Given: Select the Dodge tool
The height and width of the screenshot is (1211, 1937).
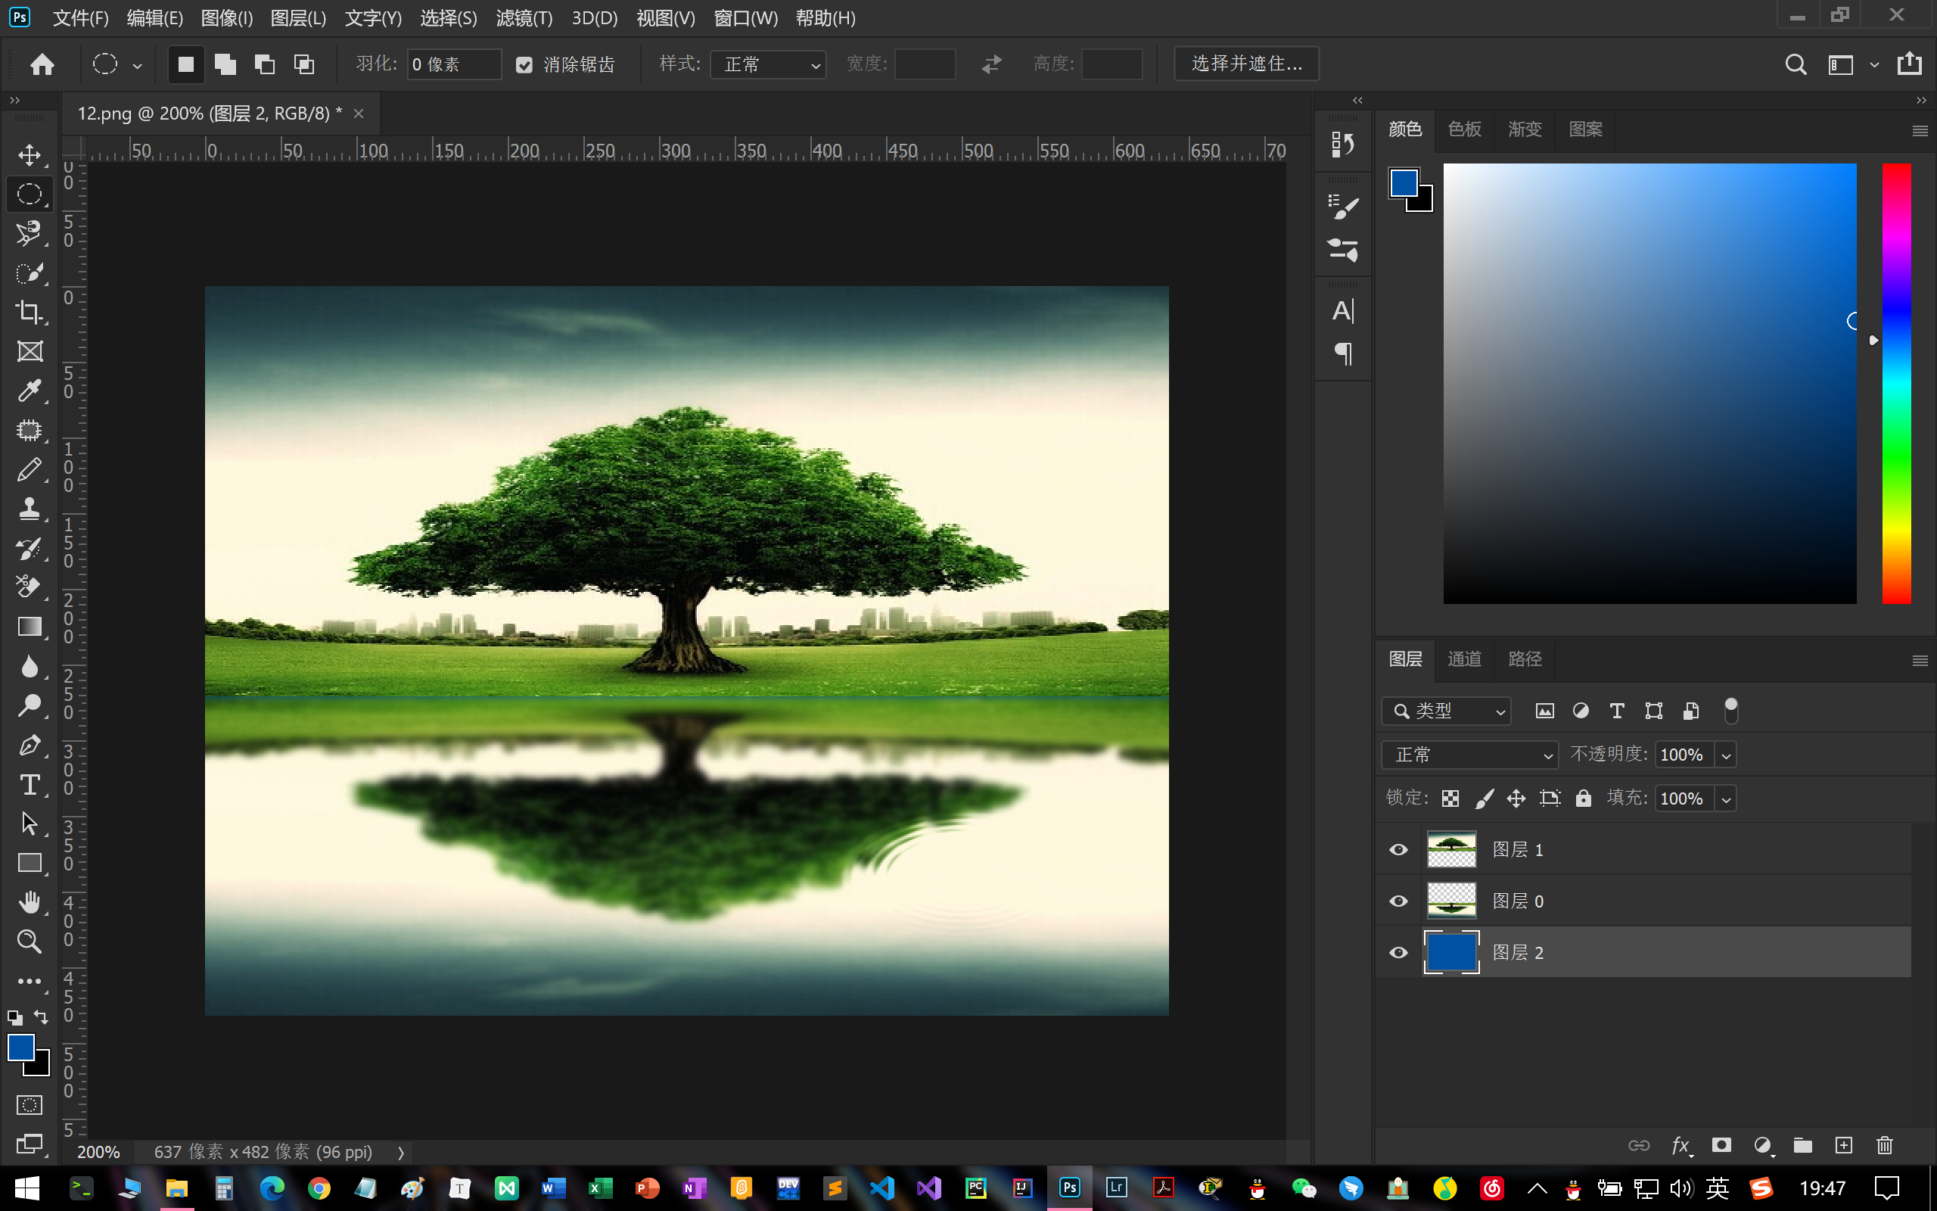Looking at the screenshot, I should tap(30, 705).
